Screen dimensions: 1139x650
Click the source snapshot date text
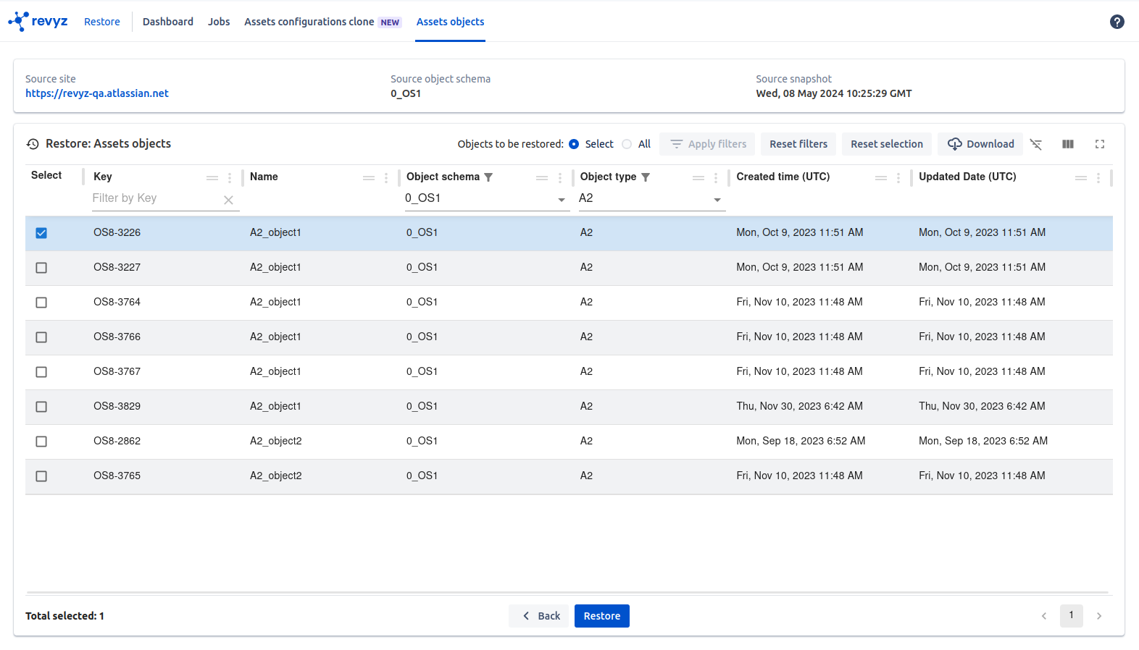coord(834,93)
